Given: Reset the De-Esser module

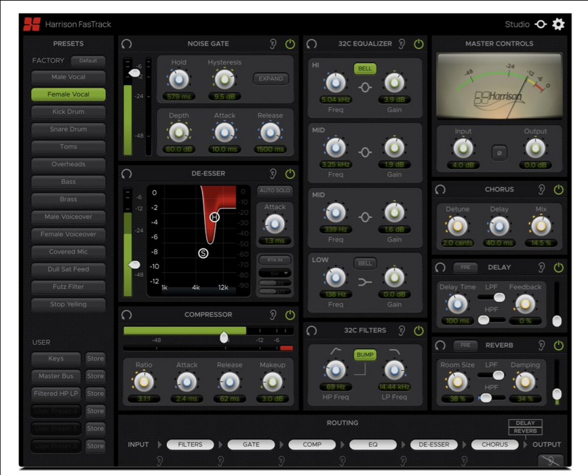Looking at the screenshot, I should (x=127, y=174).
